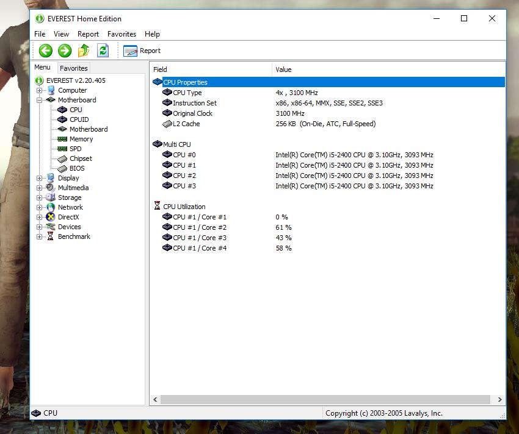
Task: Click the green Back arrow toolbar icon
Action: click(x=46, y=51)
